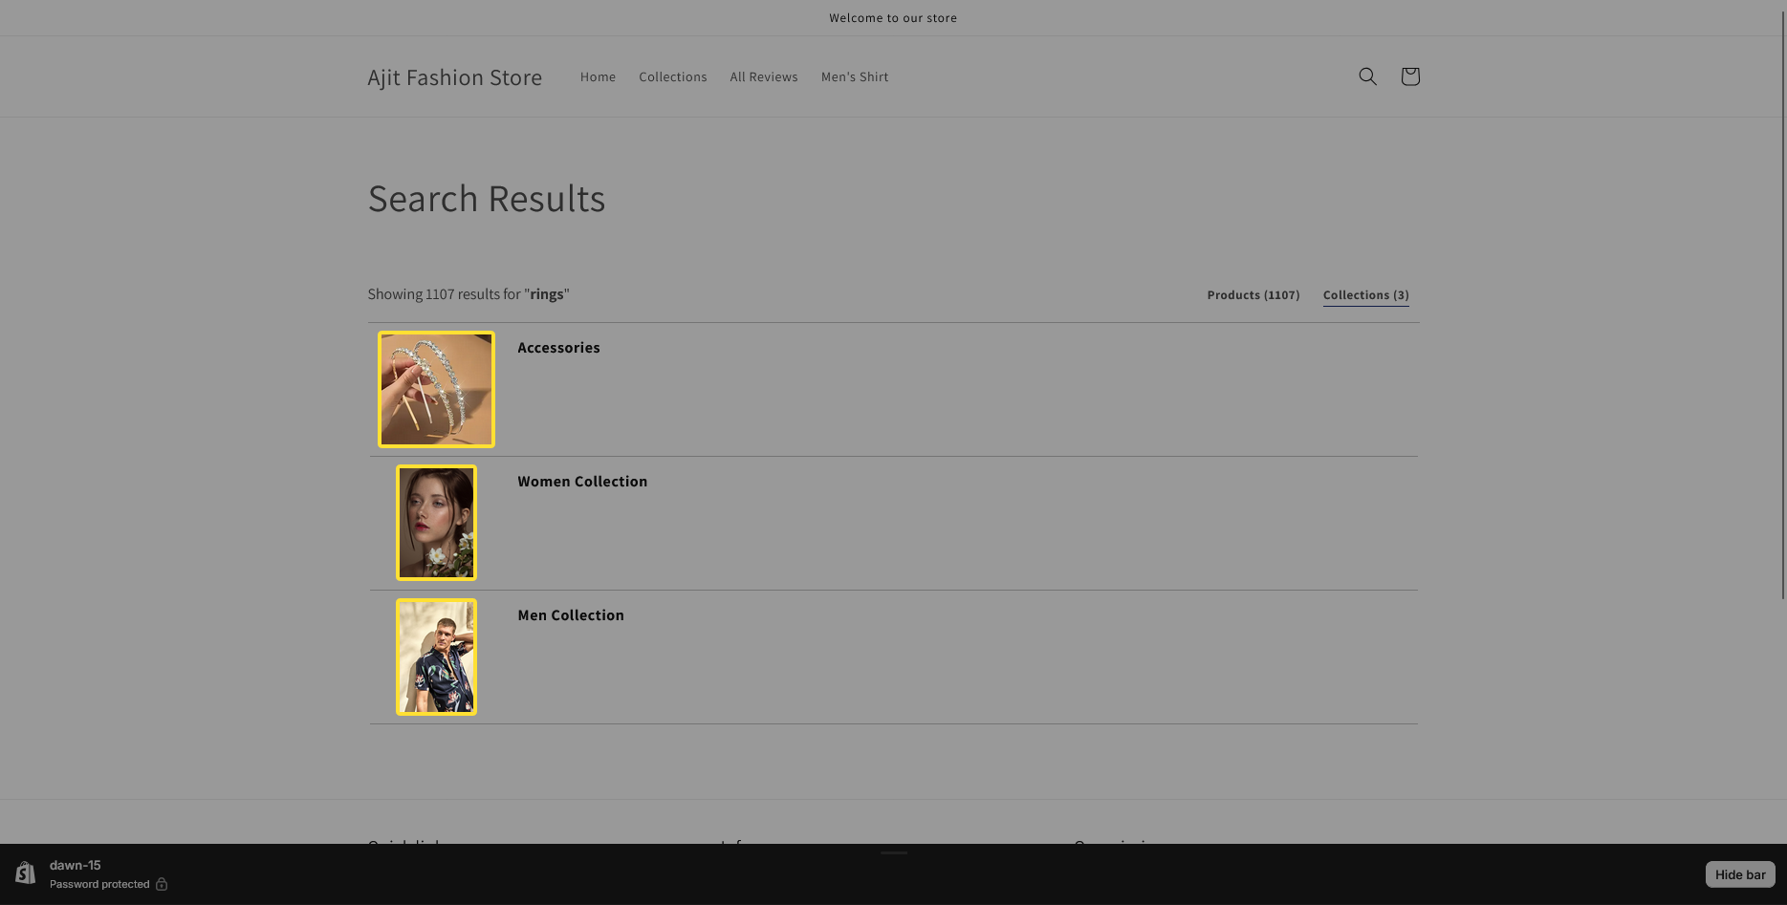The width and height of the screenshot is (1787, 905).
Task: Open the Accessories collection link
Action: 558,348
